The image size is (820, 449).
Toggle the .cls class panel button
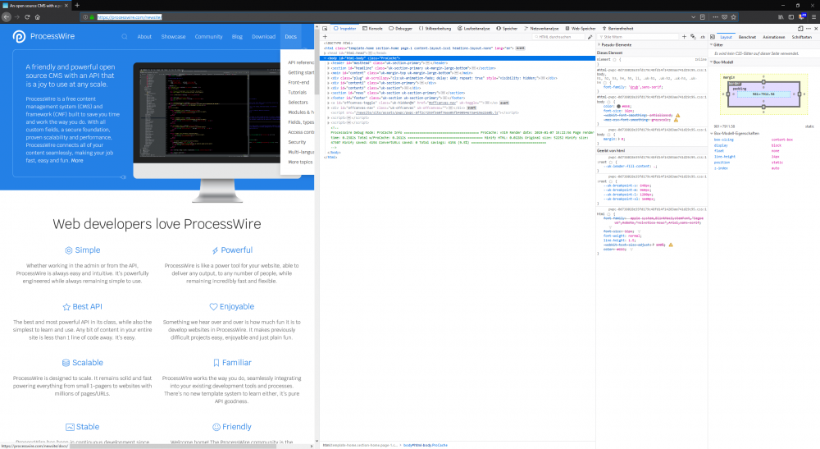pos(703,37)
